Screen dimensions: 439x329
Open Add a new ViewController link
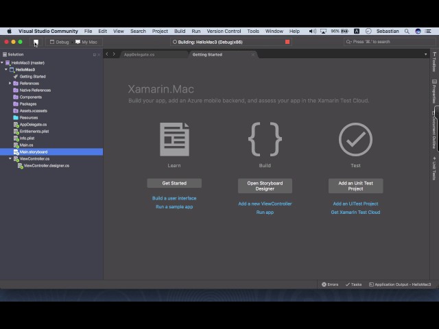tap(265, 204)
